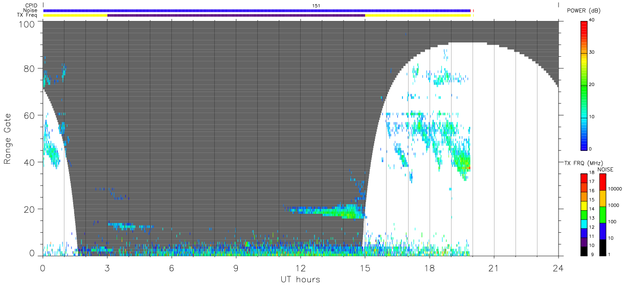Click the UT hours axis title
628x290 pixels.
[300, 279]
